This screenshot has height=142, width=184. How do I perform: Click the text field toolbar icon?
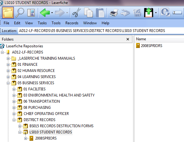pyautogui.click(x=177, y=13)
